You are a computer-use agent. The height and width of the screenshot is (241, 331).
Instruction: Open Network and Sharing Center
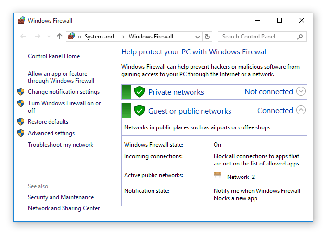point(64,208)
